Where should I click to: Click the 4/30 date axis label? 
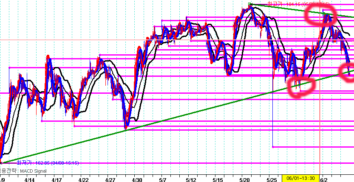[x=137, y=179]
